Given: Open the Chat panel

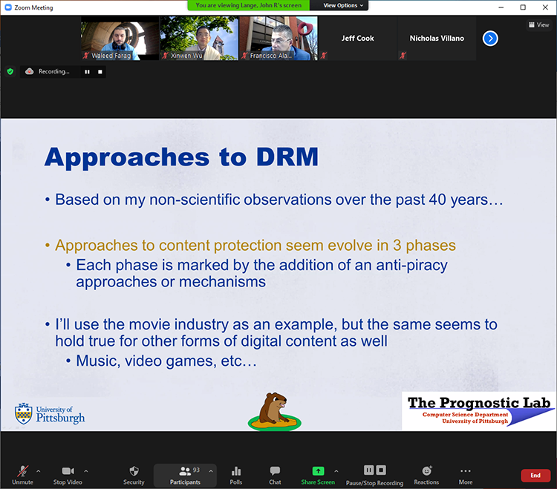Looking at the screenshot, I should click(275, 475).
